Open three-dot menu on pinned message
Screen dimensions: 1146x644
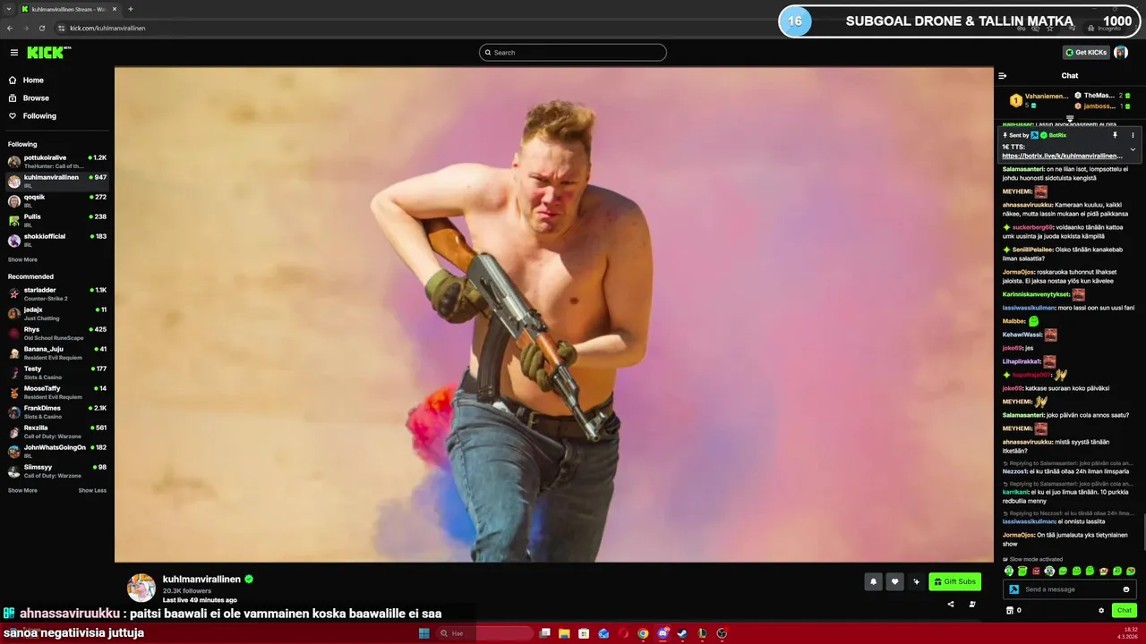coord(1133,135)
